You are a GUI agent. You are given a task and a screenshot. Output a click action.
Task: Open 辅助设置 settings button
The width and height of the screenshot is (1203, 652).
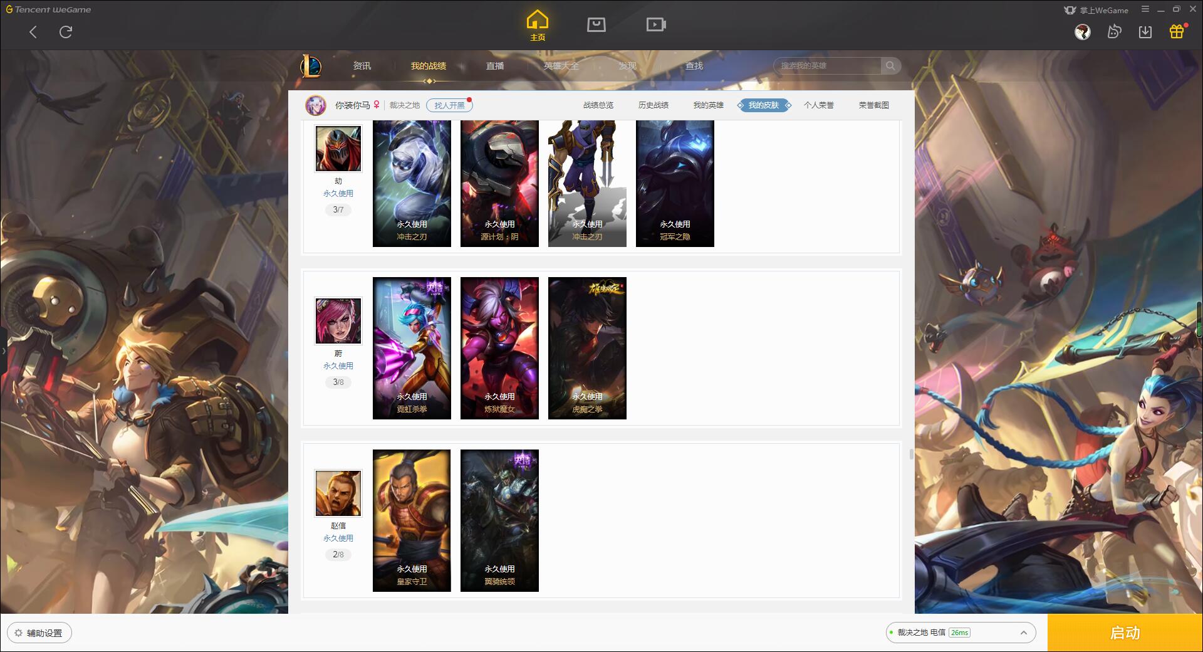(39, 633)
